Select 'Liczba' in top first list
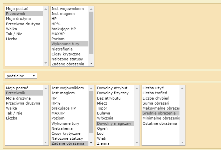The width and height of the screenshot is (221, 150). 24,39
